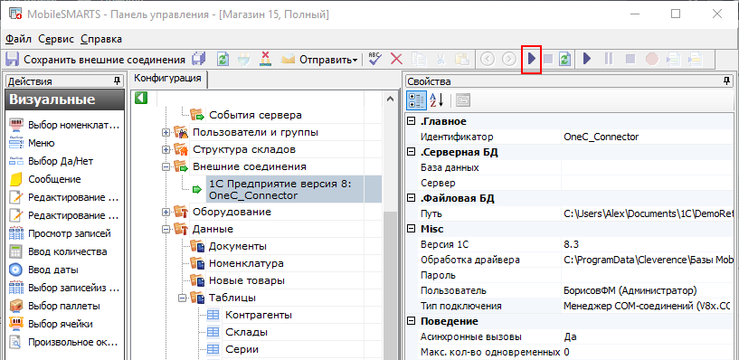The width and height of the screenshot is (739, 360).
Task: Expand Структура складов node
Action: tap(166, 150)
